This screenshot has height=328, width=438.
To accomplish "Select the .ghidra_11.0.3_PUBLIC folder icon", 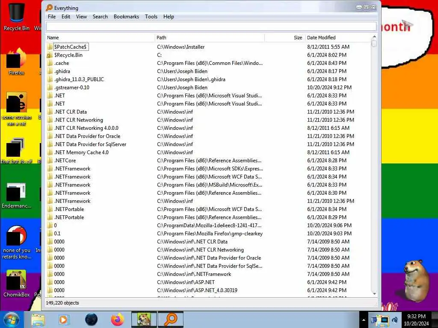I will (x=50, y=79).
